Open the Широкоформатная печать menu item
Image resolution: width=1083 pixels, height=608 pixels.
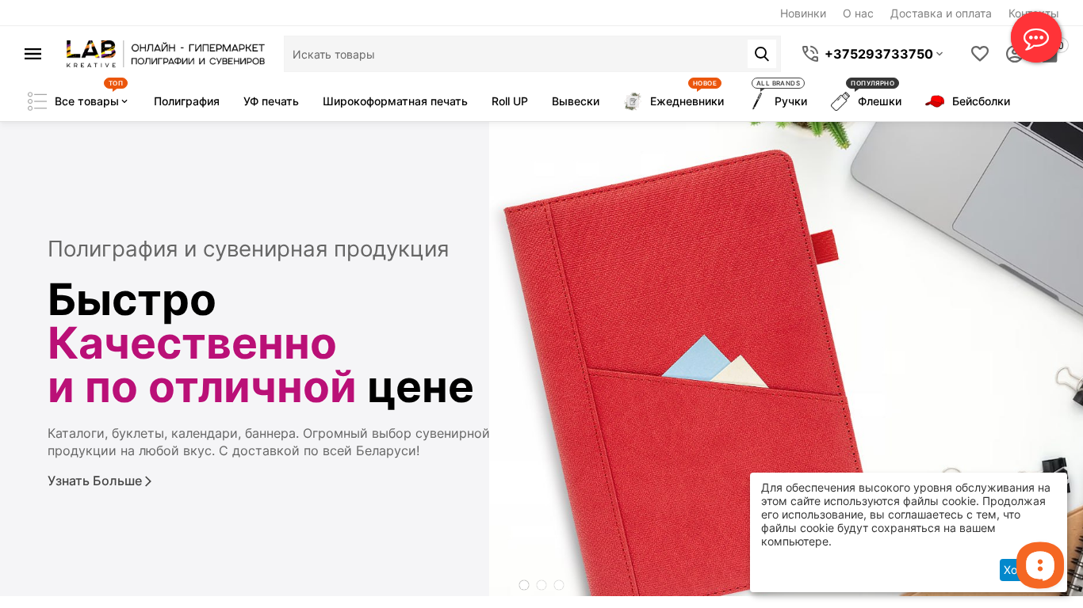[x=395, y=101]
